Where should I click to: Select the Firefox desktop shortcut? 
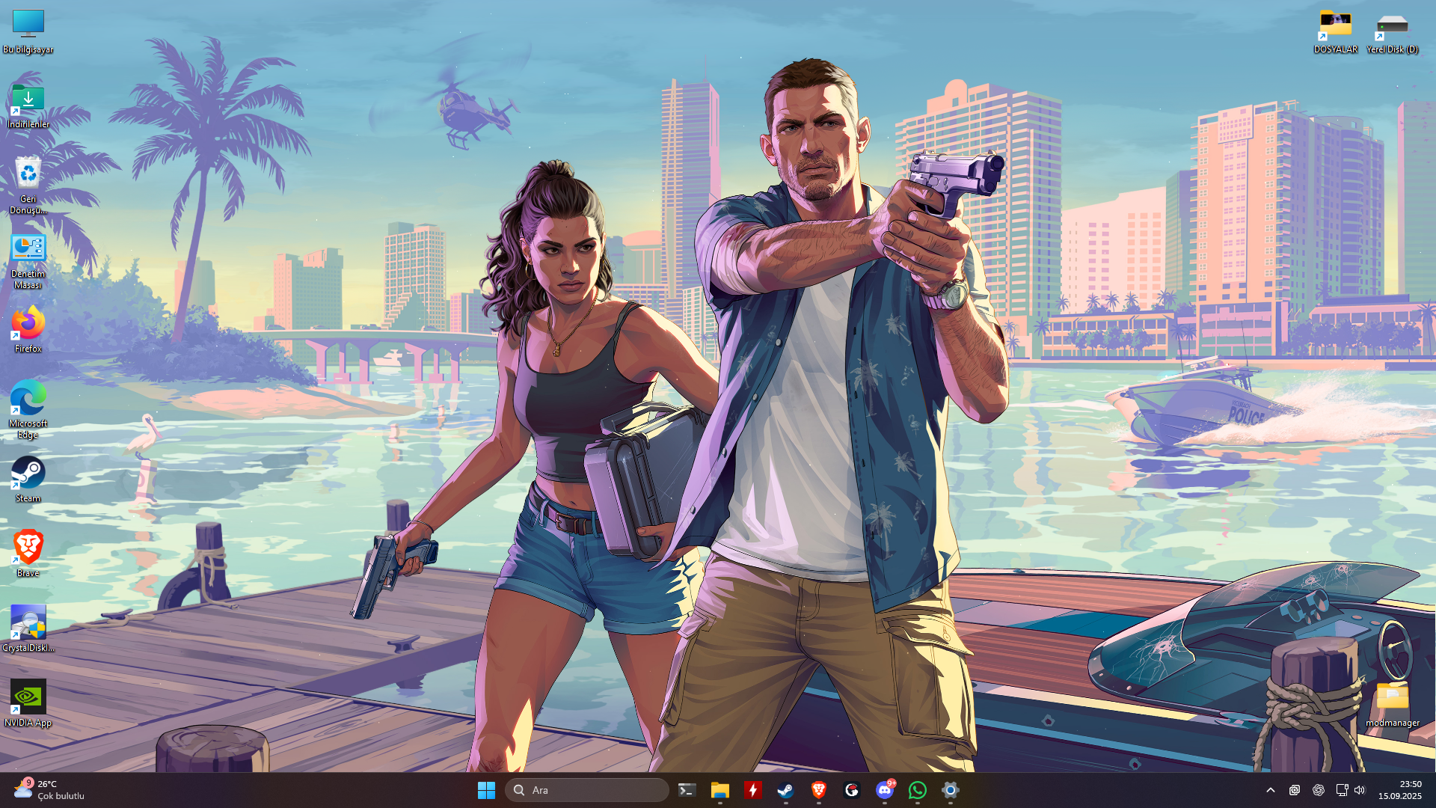point(28,330)
